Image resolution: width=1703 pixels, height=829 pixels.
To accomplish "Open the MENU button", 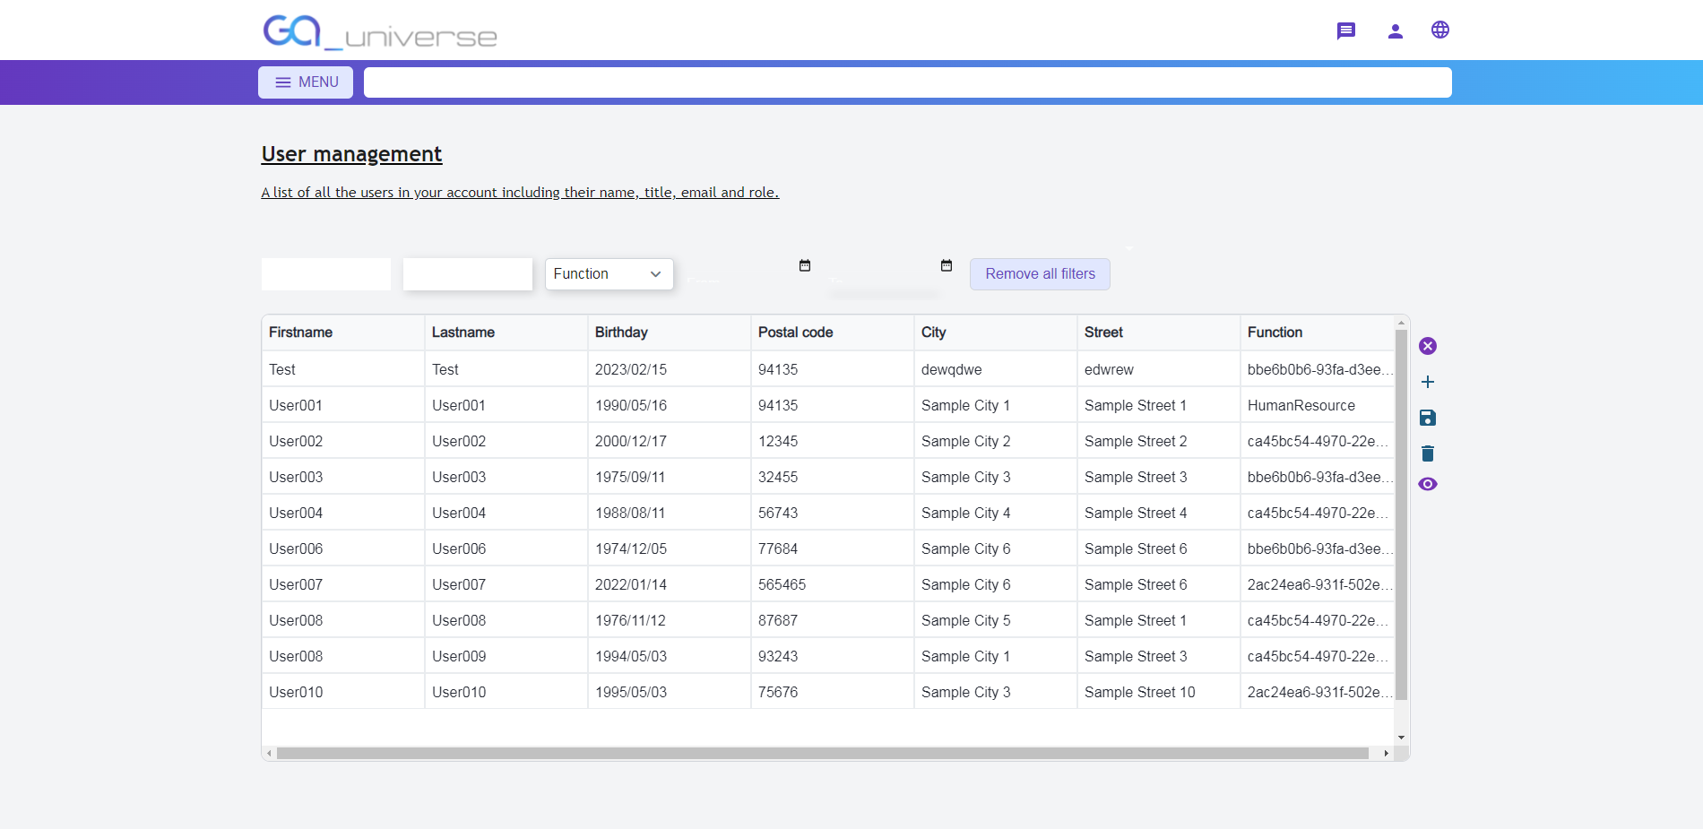I will (x=306, y=82).
